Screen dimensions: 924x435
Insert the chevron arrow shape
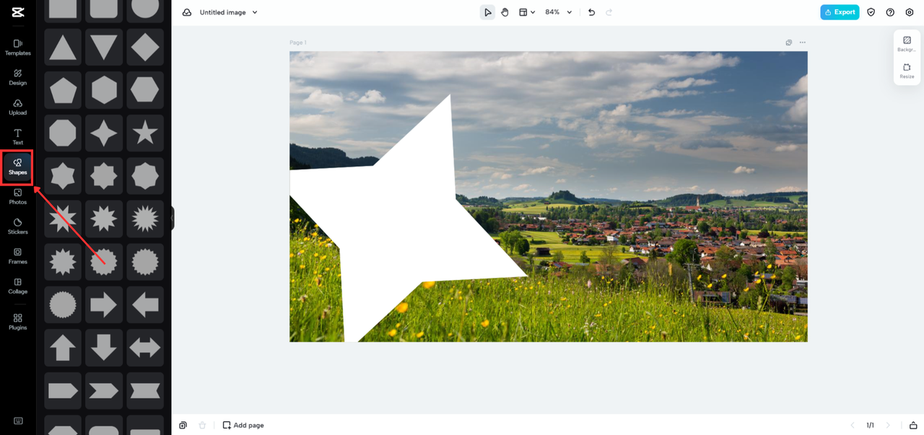coord(104,391)
